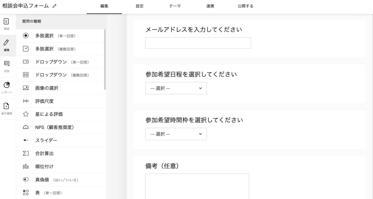Click the toggle icon for 真偽値
The width and height of the screenshot is (373, 199).
[26, 179]
